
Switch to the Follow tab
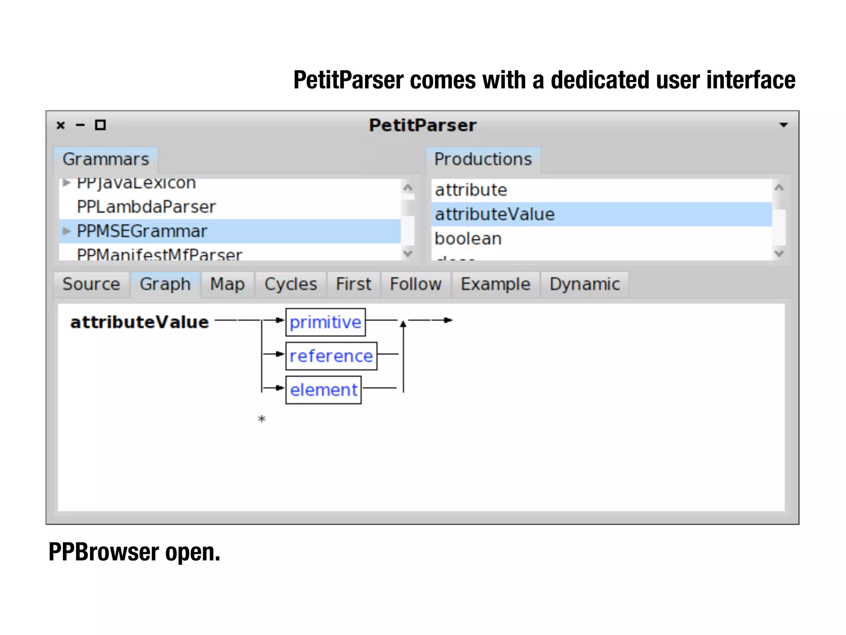(416, 284)
